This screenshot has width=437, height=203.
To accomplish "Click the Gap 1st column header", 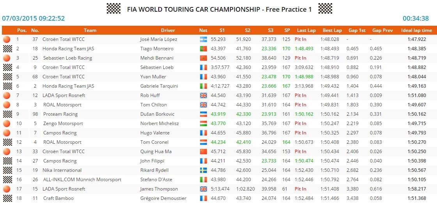I will [x=357, y=30].
